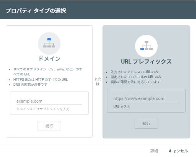Click the dialog title プロパティ タイプの選択
This screenshot has width=196, height=157.
click(36, 11)
